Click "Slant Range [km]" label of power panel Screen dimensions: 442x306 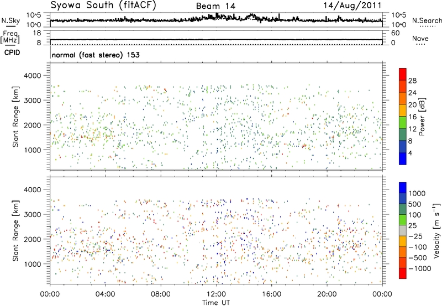click(15, 117)
